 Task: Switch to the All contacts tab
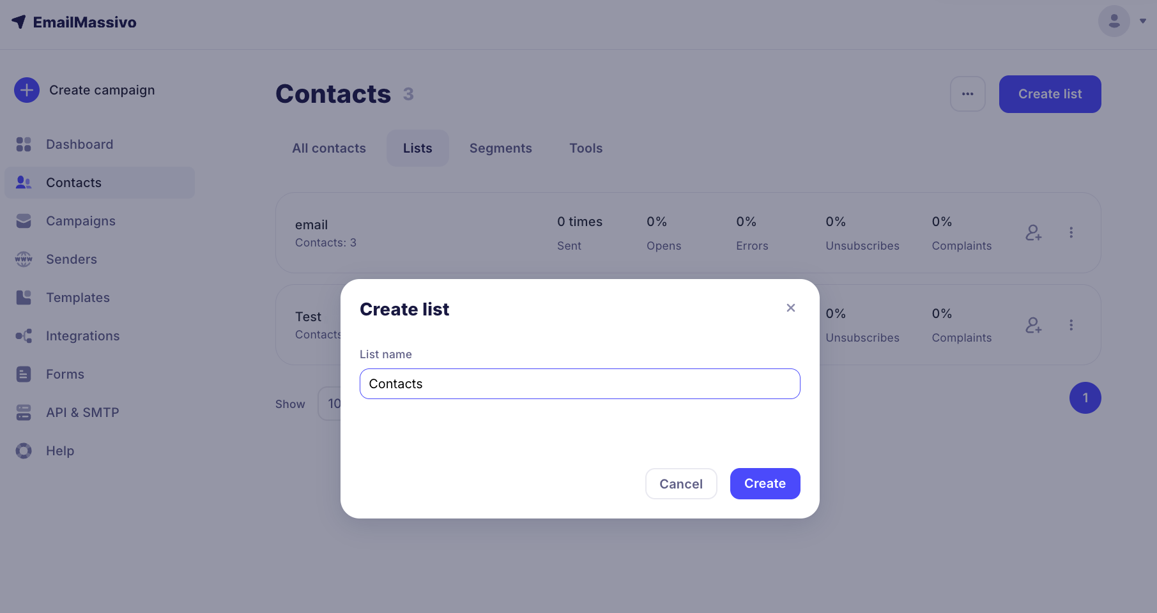tap(329, 148)
